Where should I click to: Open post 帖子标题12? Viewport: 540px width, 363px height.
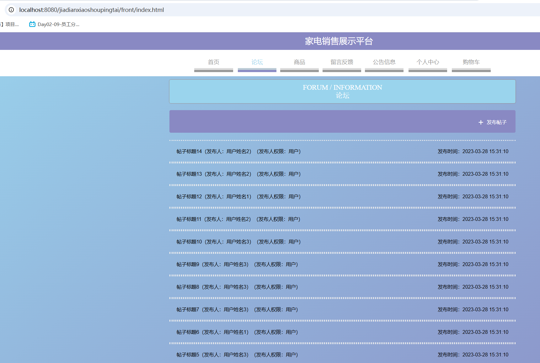click(238, 197)
